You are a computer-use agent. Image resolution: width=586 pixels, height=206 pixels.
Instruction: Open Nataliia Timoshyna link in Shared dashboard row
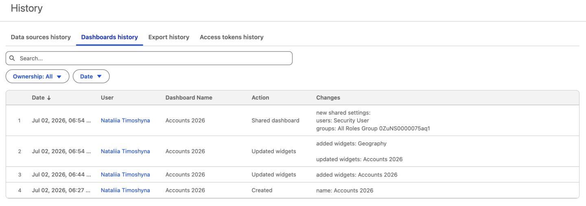pyautogui.click(x=125, y=121)
